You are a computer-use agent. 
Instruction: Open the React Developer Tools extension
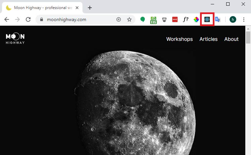[x=207, y=19]
